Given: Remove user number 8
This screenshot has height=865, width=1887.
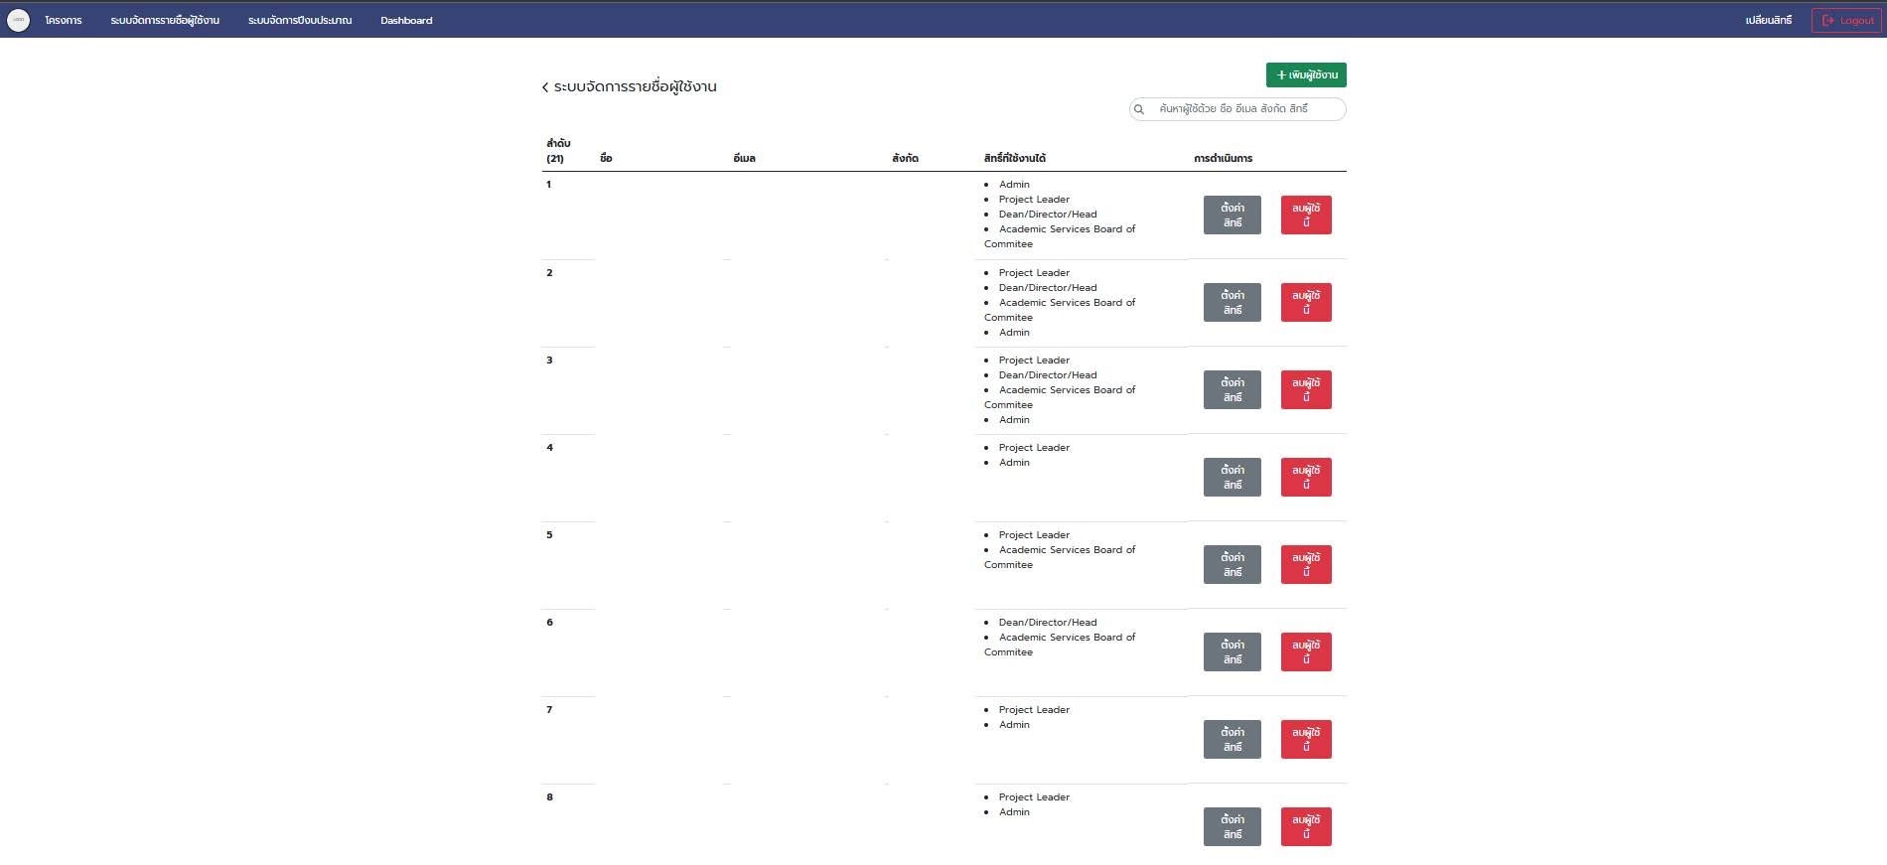Looking at the screenshot, I should pos(1306,826).
